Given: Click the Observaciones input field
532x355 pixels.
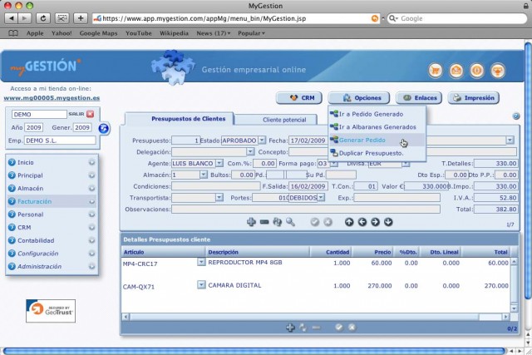Looking at the screenshot, I should click(306, 209).
